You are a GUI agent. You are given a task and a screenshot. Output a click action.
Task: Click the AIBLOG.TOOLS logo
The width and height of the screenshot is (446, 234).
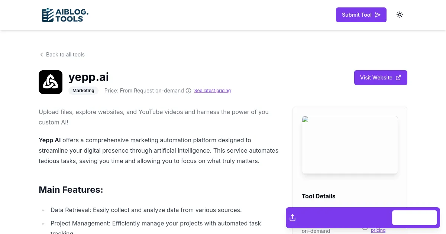click(65, 15)
